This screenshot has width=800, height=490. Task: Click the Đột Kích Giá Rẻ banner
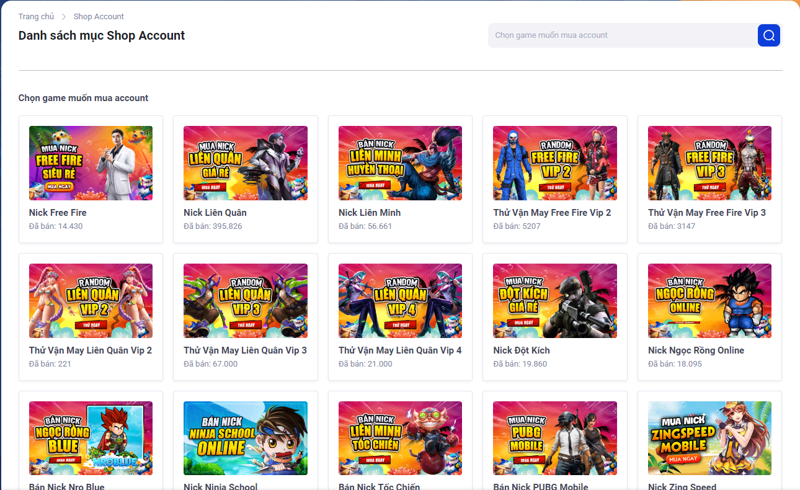[x=555, y=301]
